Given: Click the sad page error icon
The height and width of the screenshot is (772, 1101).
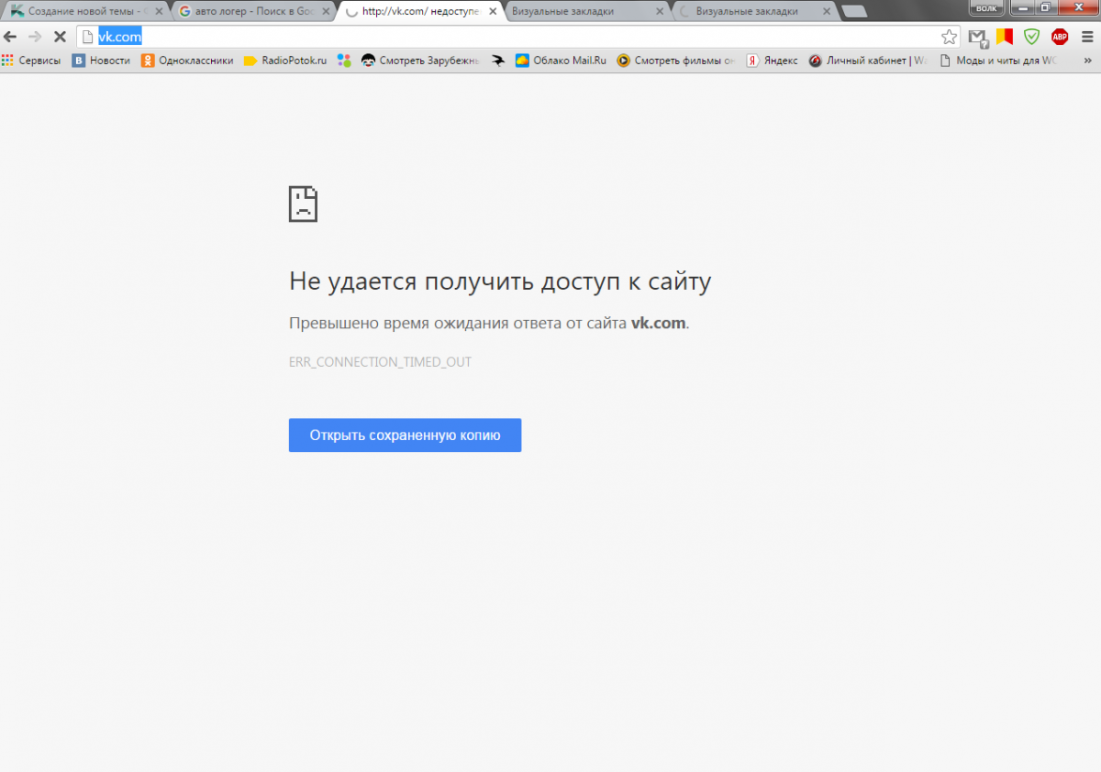Looking at the screenshot, I should [x=303, y=204].
